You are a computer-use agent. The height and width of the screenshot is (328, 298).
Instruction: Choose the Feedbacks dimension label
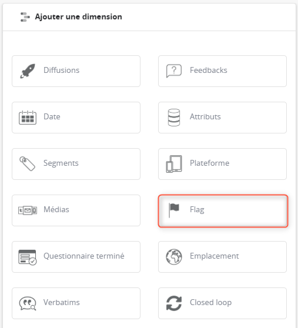point(208,71)
